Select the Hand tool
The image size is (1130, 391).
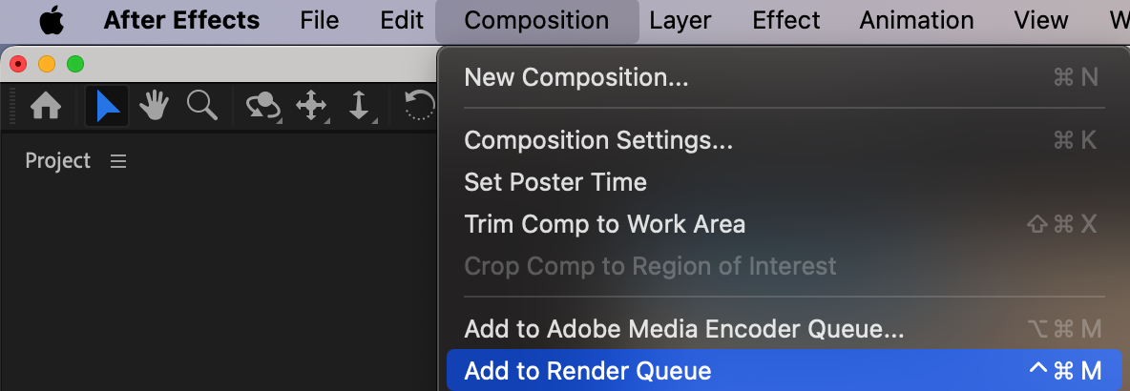154,106
